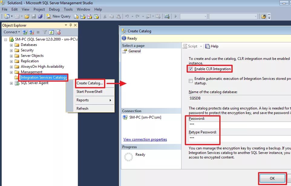Click the Start Debugging play icon
The image size is (291, 186).
click(175, 16)
